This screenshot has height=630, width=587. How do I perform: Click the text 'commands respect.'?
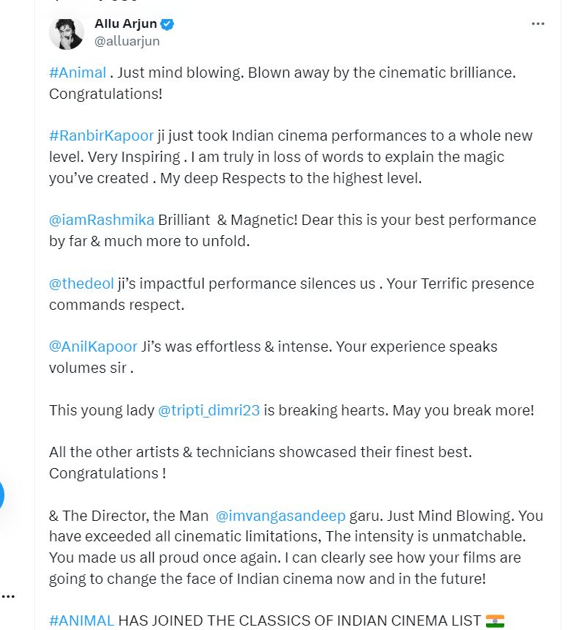[116, 305]
